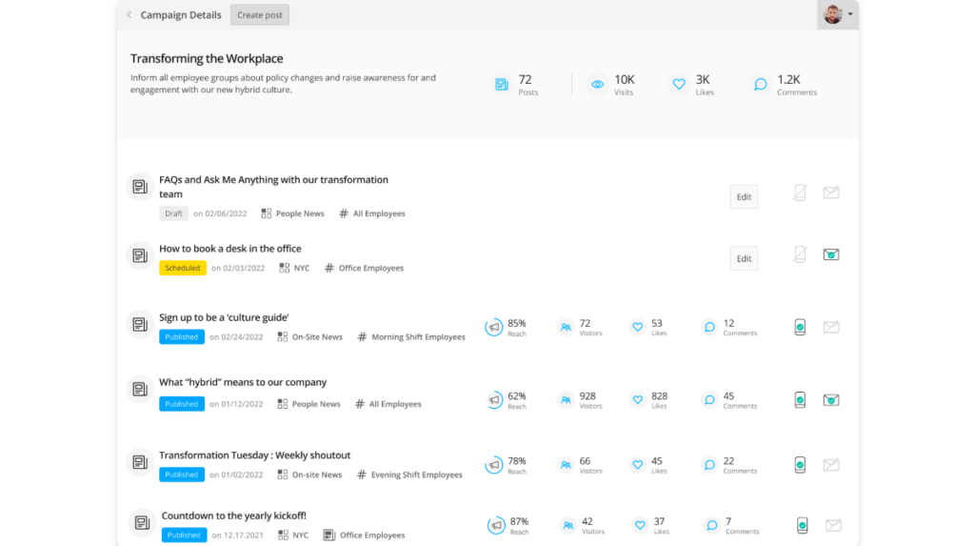Edit the FAQs and Ask Me Anything post
The image size is (975, 546).
[744, 196]
